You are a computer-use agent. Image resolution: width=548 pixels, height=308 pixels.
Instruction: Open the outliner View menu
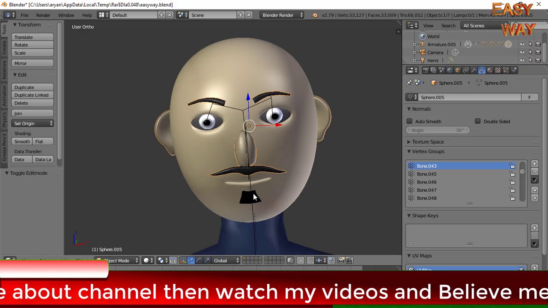point(428,26)
